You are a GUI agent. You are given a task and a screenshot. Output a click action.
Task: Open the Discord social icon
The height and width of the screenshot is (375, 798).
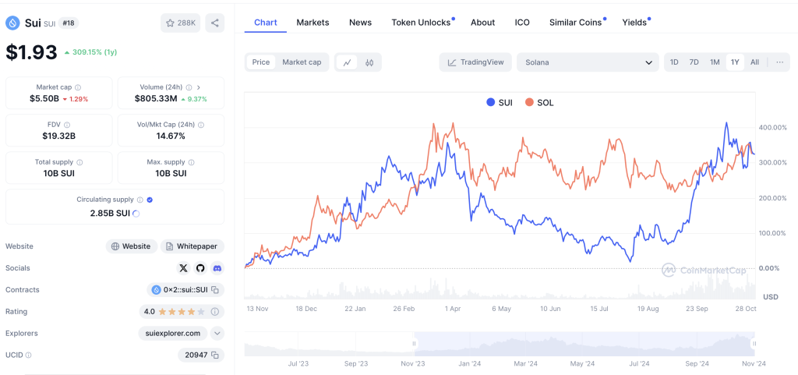pyautogui.click(x=217, y=268)
